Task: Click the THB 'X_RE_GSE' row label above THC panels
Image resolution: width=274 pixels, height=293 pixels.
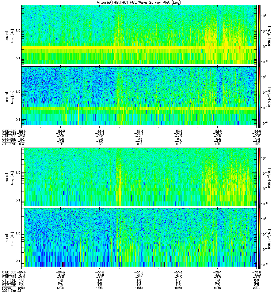Action: pyautogui.click(x=9, y=131)
